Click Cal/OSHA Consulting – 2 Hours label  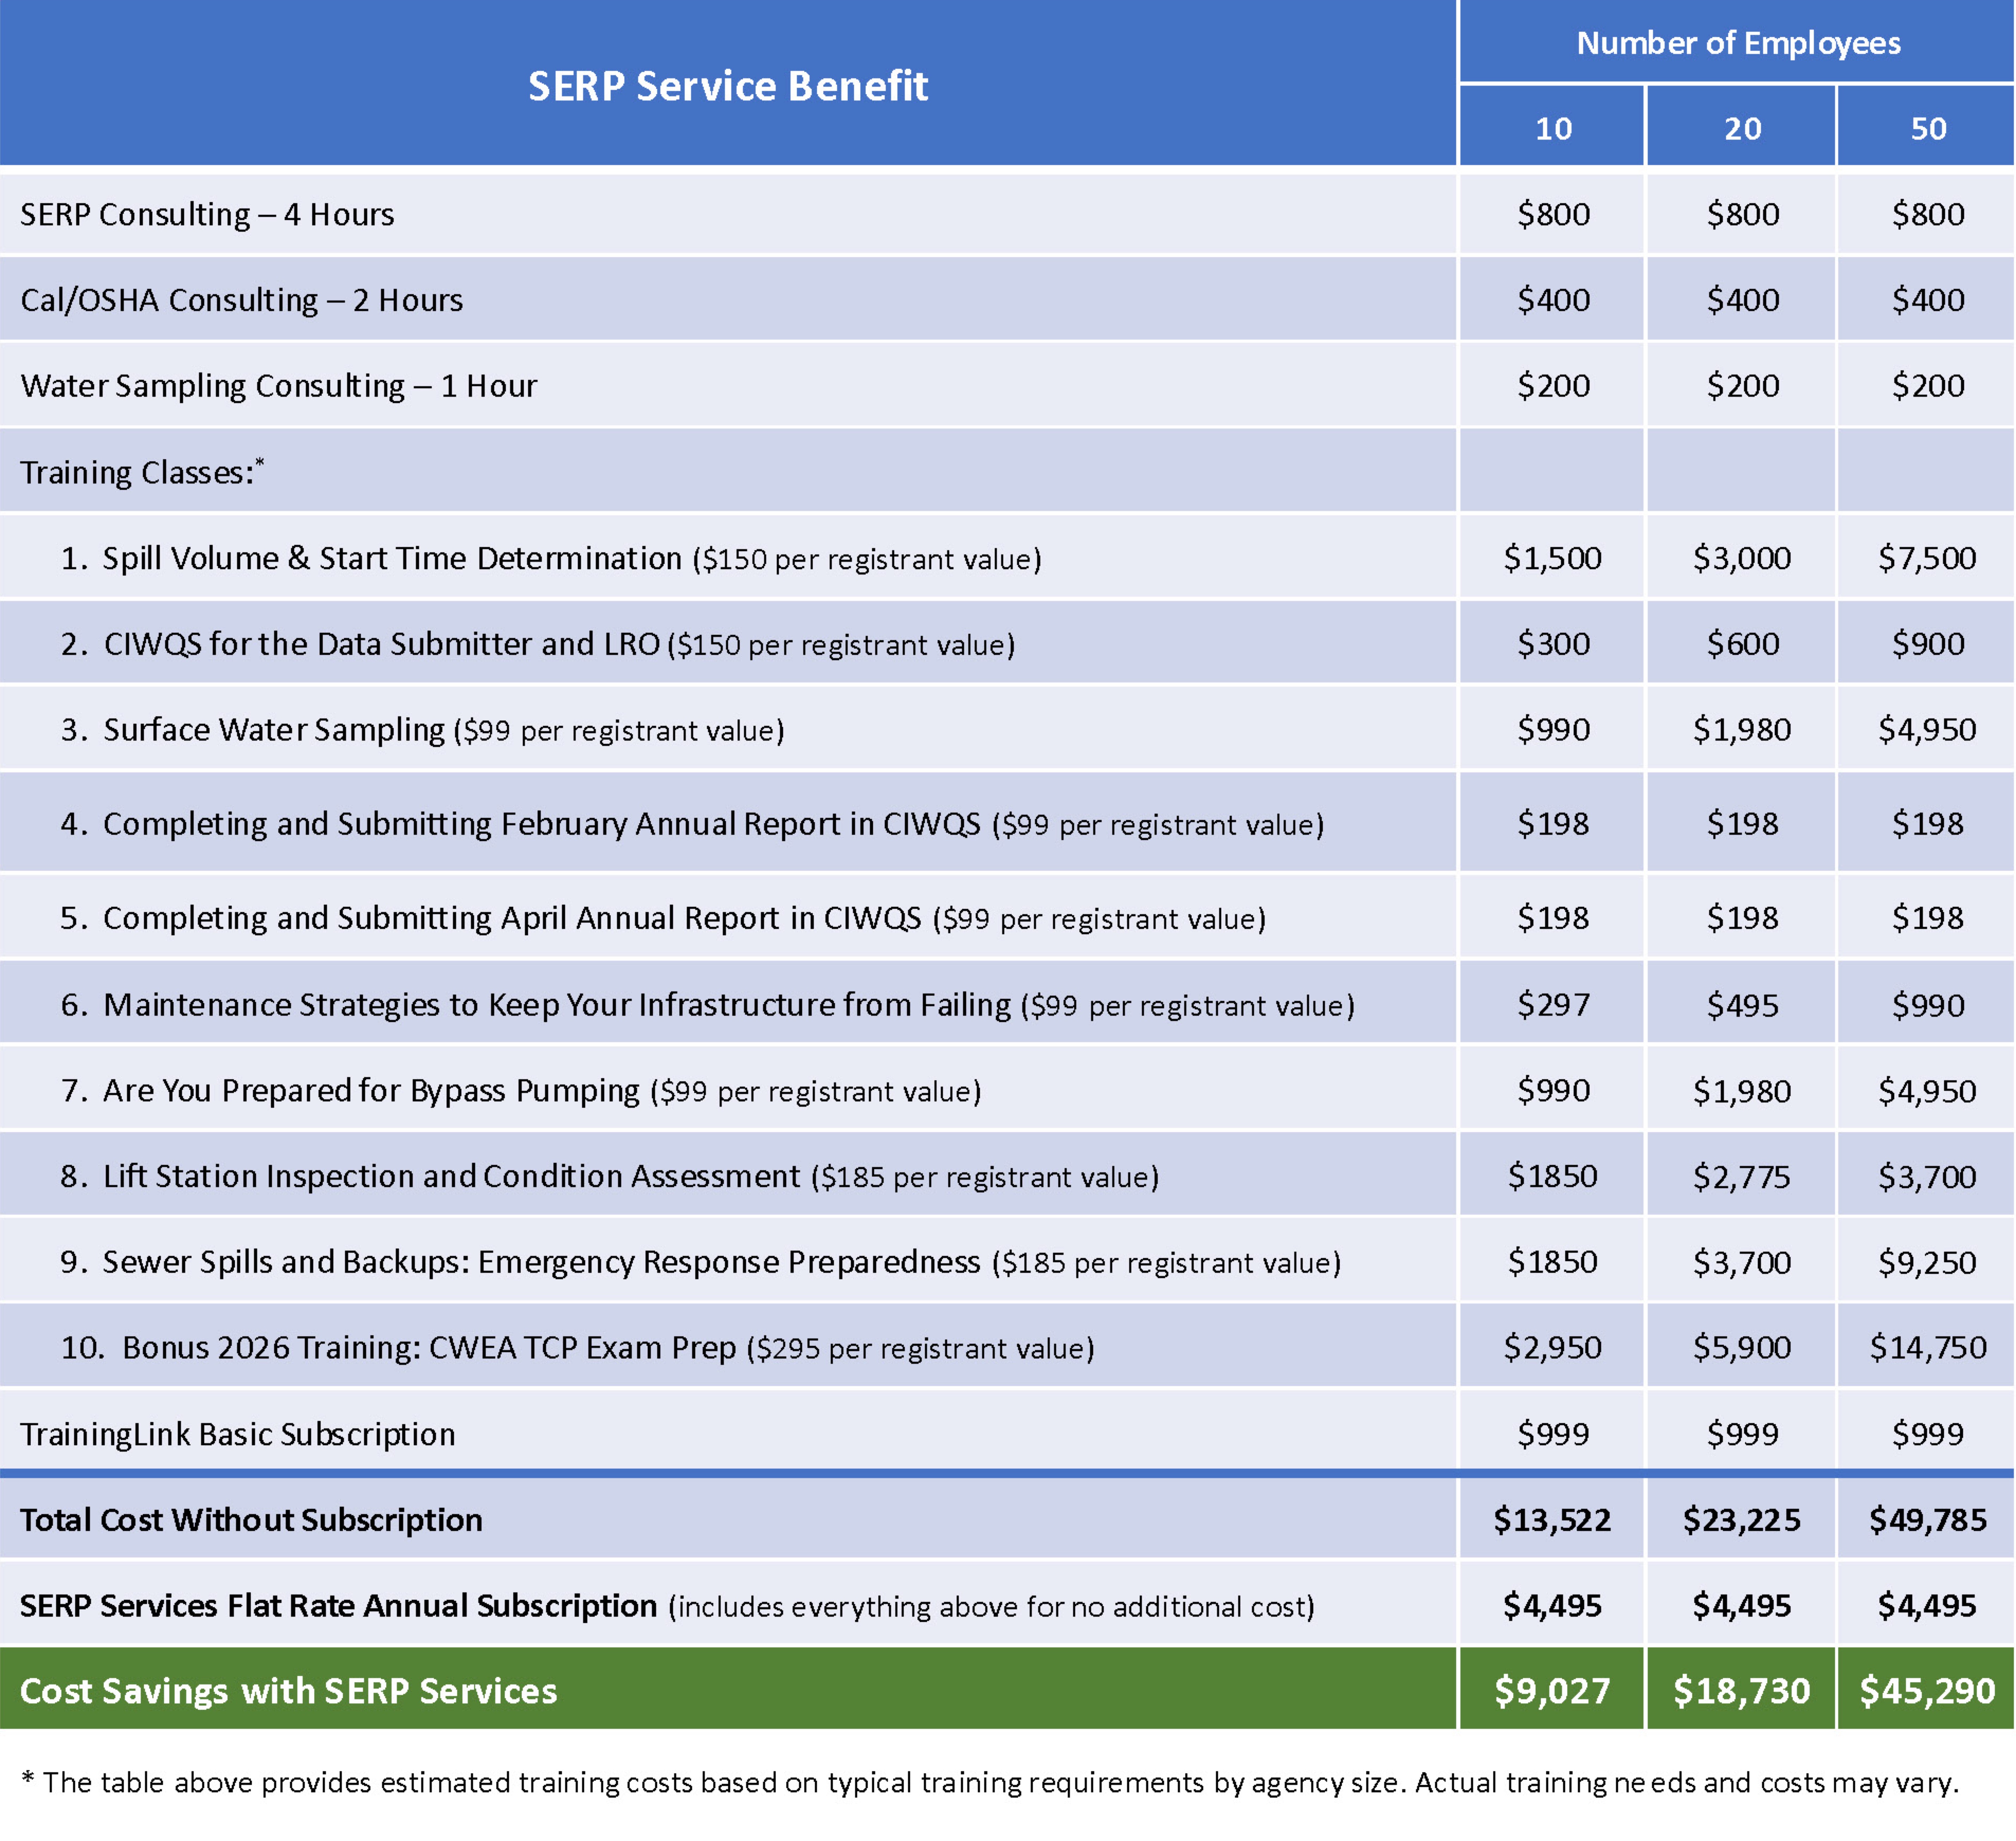point(241,300)
